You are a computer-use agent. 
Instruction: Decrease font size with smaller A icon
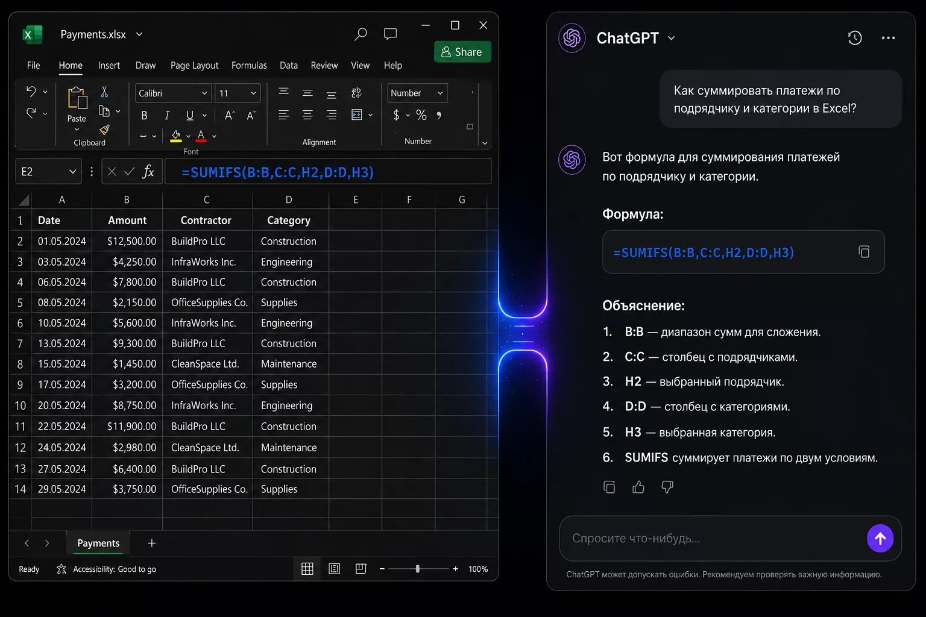(x=251, y=115)
